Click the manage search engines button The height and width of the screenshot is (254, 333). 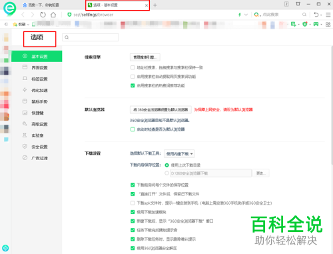pos(145,57)
